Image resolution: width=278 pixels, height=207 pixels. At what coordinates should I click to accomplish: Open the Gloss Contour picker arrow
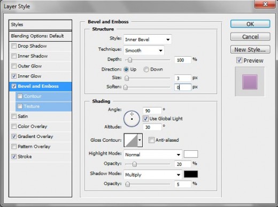[140, 140]
